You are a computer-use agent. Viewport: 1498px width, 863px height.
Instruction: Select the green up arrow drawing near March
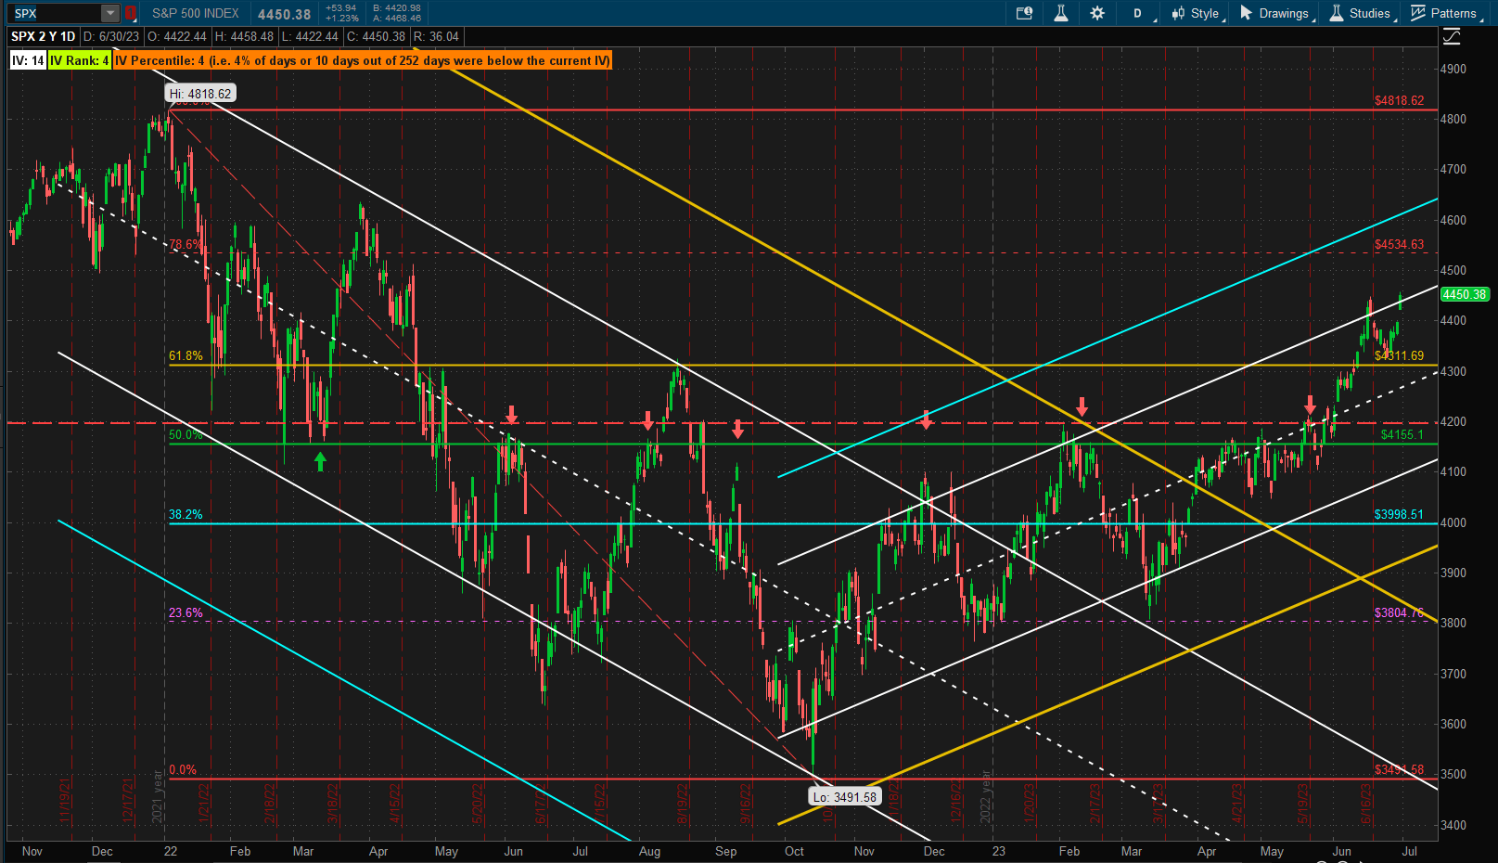coord(320,461)
